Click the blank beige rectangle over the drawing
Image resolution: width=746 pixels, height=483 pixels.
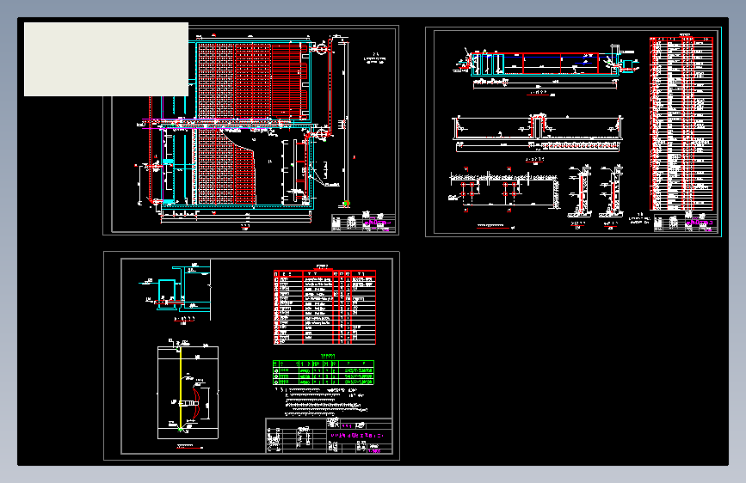click(106, 59)
